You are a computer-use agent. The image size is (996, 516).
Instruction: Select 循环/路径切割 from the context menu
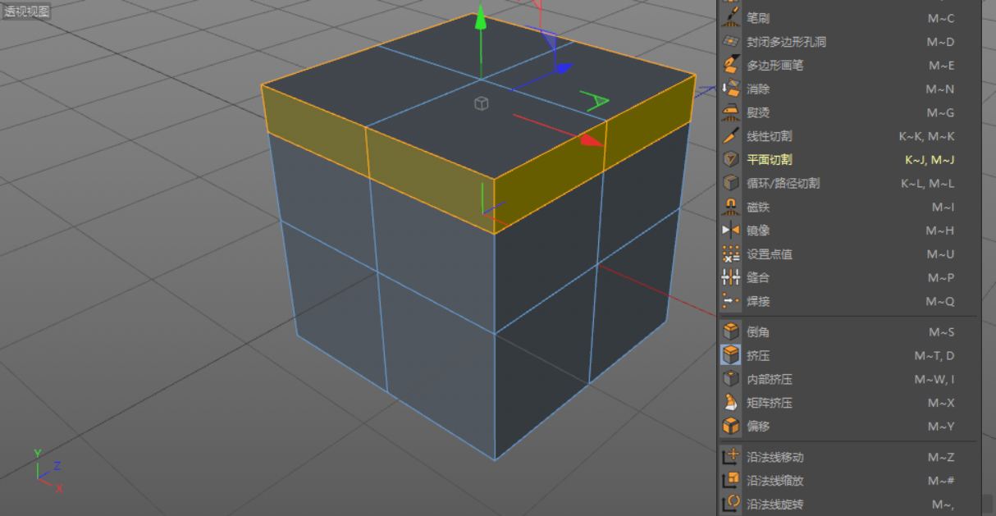click(x=782, y=184)
